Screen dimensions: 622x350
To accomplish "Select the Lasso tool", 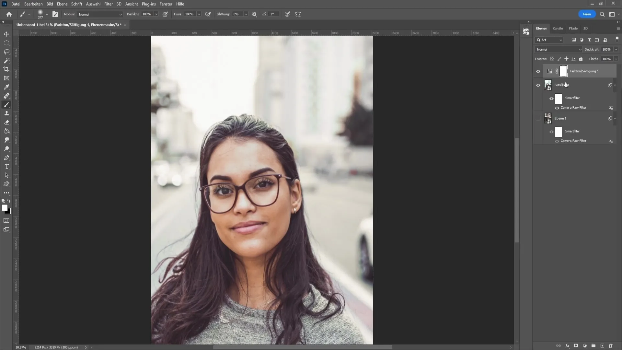I will click(6, 51).
